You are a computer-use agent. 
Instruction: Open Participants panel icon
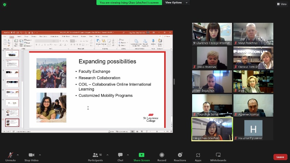pos(95,155)
